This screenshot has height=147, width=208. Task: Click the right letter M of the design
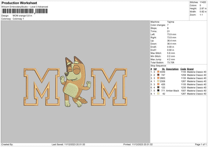pos(109,87)
